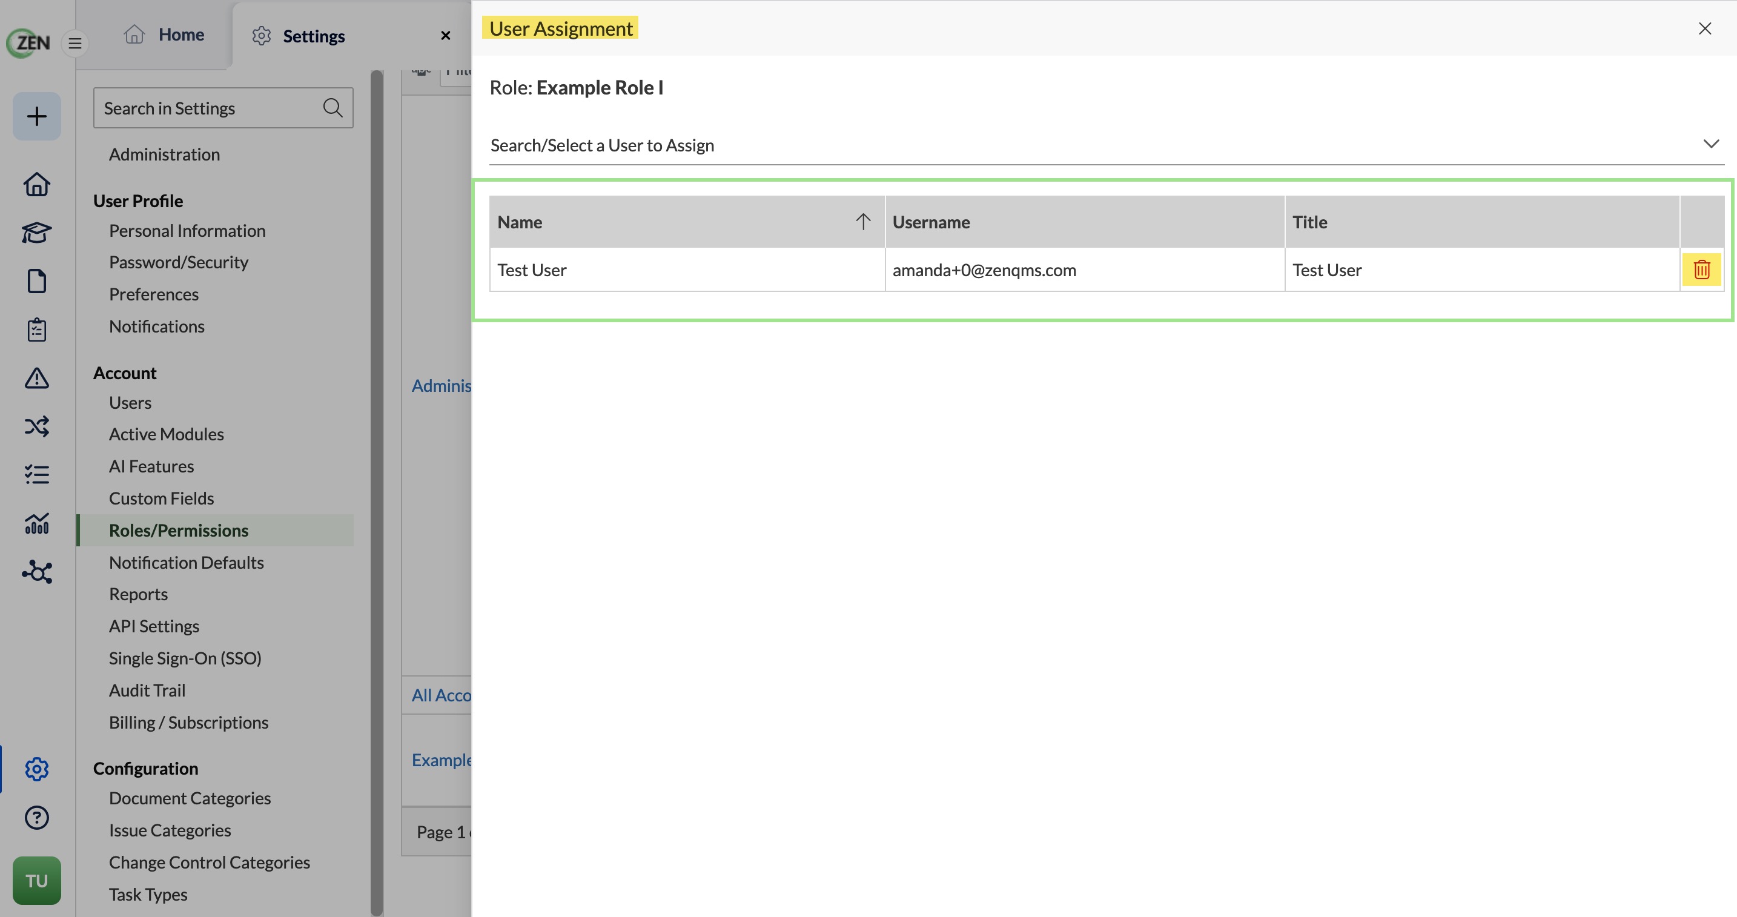Open the shuffle arrows Change Control icon
This screenshot has height=917, width=1737.
[x=37, y=427]
